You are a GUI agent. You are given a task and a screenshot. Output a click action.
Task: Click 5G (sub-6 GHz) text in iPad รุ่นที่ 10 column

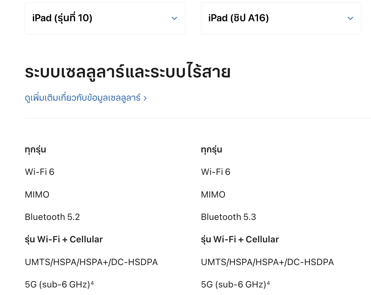58,285
